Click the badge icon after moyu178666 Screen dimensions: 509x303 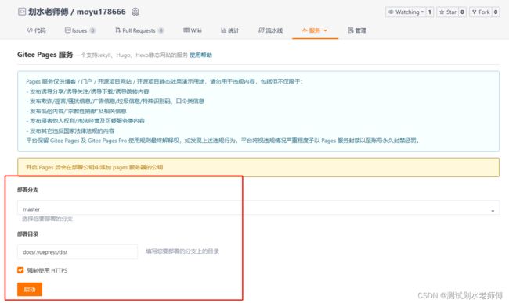(x=135, y=12)
